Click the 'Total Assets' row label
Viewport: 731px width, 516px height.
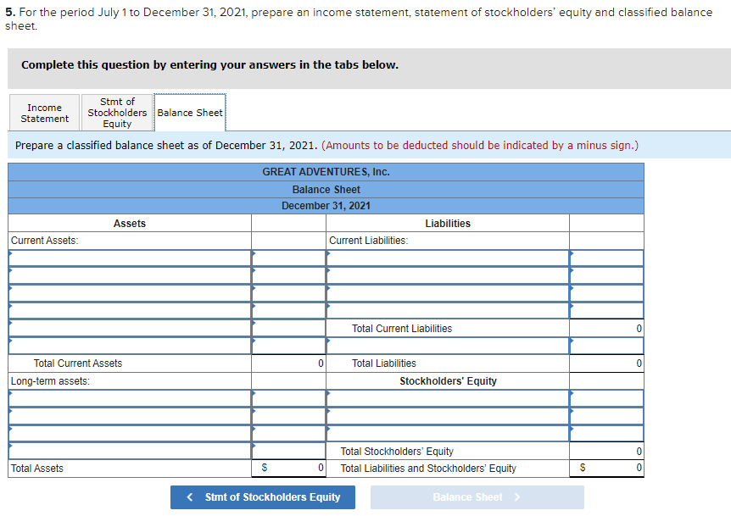point(36,468)
